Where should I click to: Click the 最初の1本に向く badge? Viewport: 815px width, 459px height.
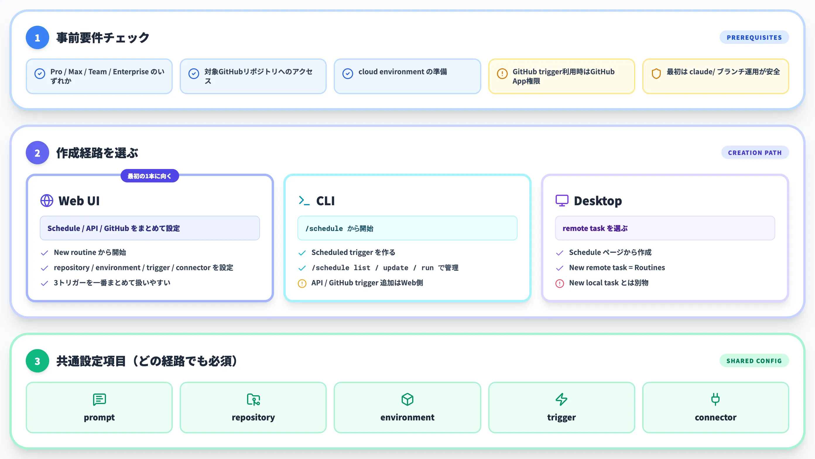[x=150, y=176]
